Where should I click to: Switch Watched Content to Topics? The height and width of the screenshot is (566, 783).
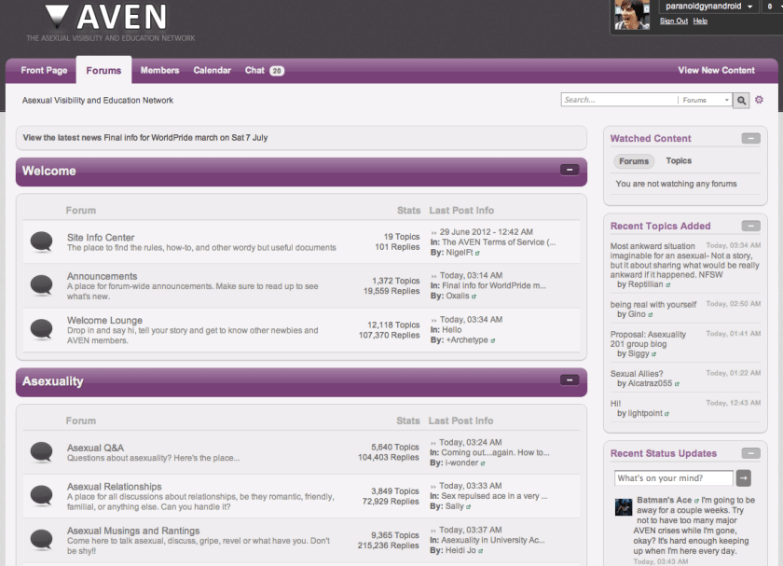(x=679, y=160)
